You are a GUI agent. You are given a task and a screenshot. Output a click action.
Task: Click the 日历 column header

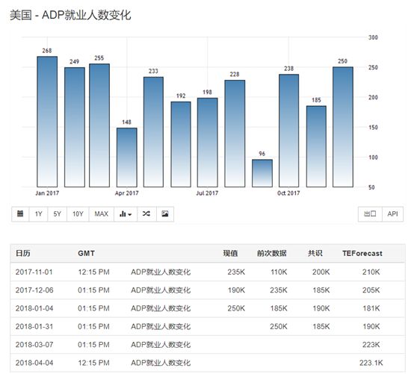[x=23, y=253]
